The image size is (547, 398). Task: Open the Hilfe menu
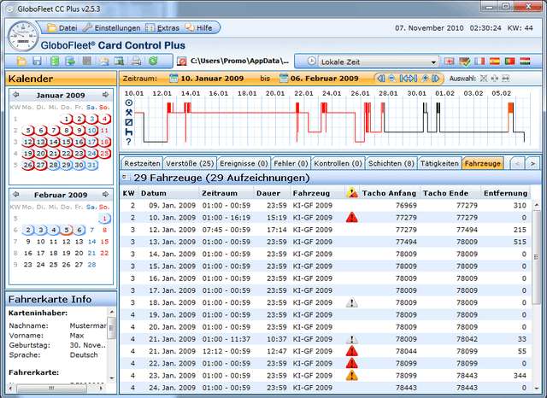[198, 28]
